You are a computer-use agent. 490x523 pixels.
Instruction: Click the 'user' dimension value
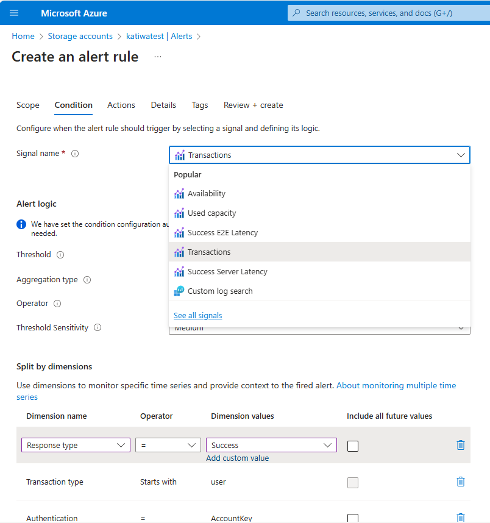[218, 482]
